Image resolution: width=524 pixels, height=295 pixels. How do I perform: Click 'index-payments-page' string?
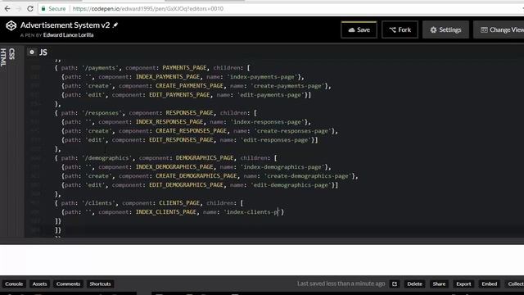pyautogui.click(x=262, y=77)
